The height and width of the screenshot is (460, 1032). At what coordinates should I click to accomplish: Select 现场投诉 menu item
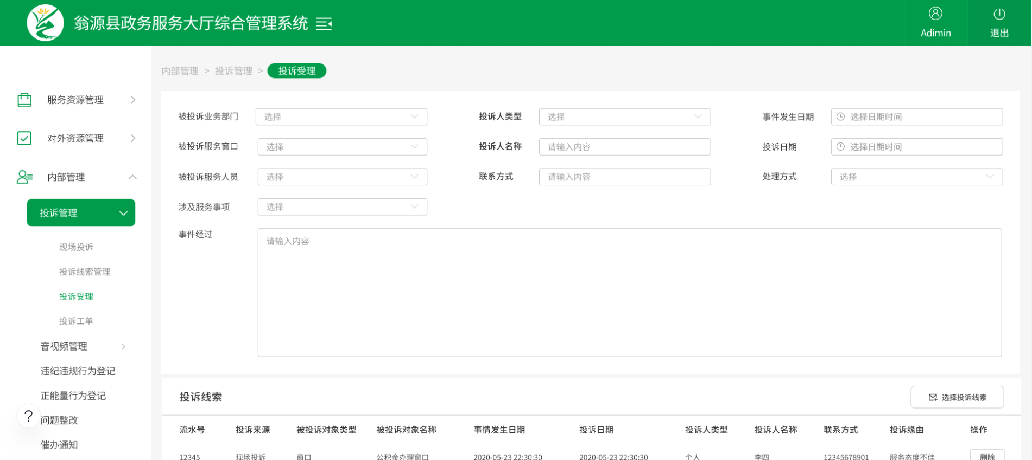pyautogui.click(x=76, y=247)
